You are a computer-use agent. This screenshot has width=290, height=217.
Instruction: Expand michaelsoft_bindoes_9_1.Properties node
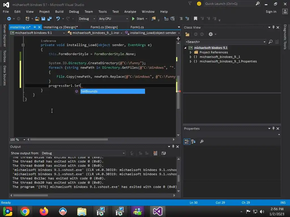click(191, 61)
